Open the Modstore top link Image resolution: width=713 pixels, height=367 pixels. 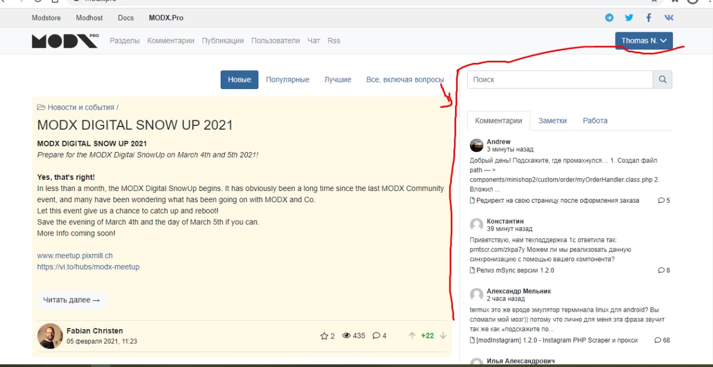(x=46, y=18)
